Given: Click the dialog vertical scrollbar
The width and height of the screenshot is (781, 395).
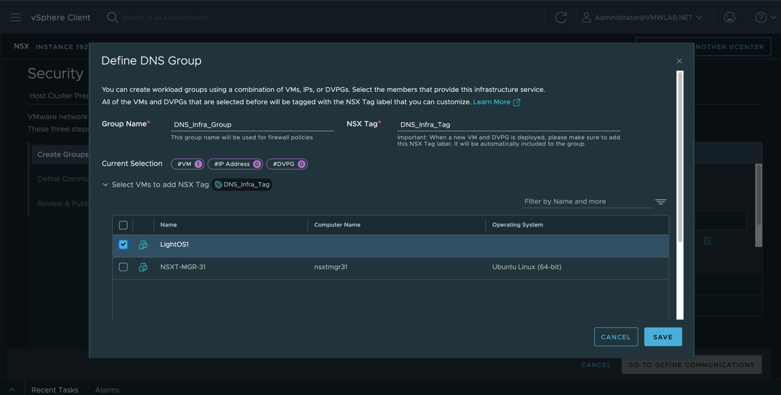Looking at the screenshot, I should click(x=680, y=156).
